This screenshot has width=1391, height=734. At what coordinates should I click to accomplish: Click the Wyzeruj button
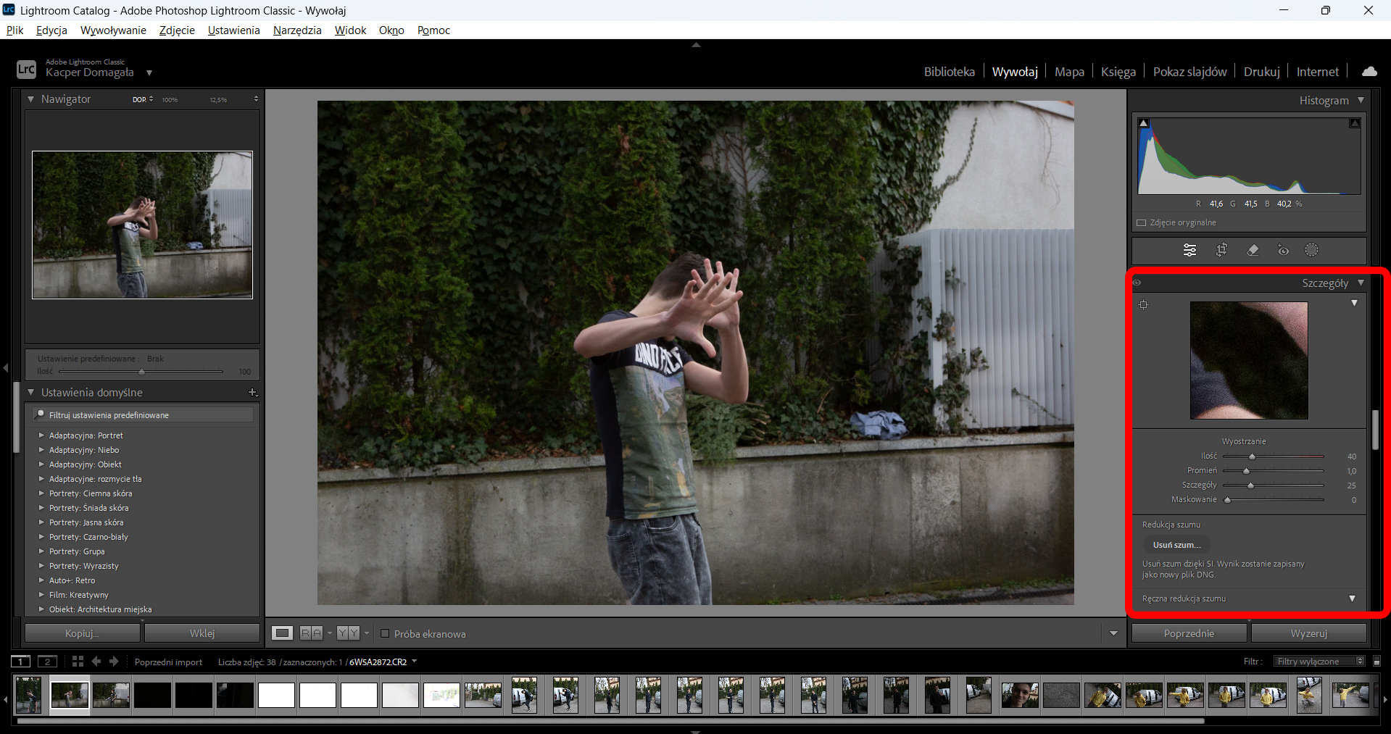tap(1308, 633)
